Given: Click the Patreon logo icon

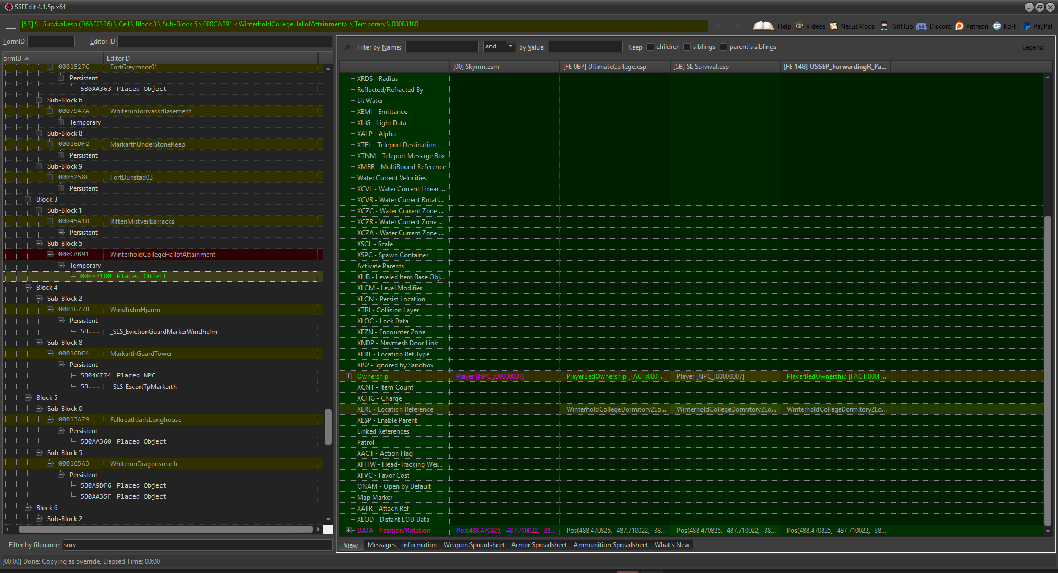Looking at the screenshot, I should coord(959,26).
